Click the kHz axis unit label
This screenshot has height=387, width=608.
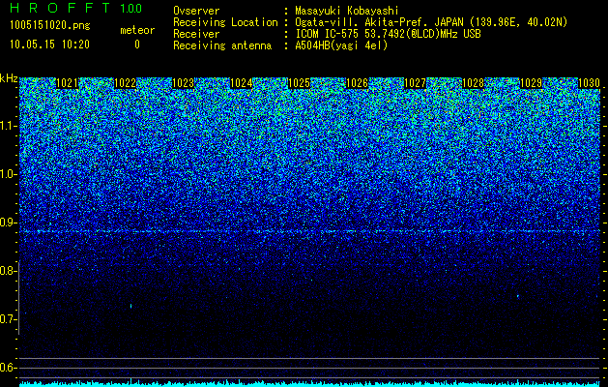tap(9, 78)
